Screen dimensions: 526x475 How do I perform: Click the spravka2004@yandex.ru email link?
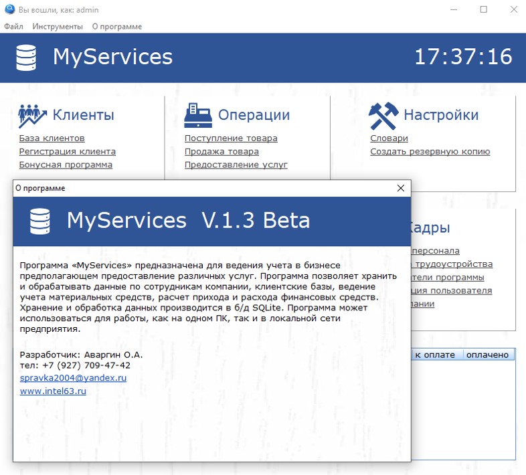[73, 378]
